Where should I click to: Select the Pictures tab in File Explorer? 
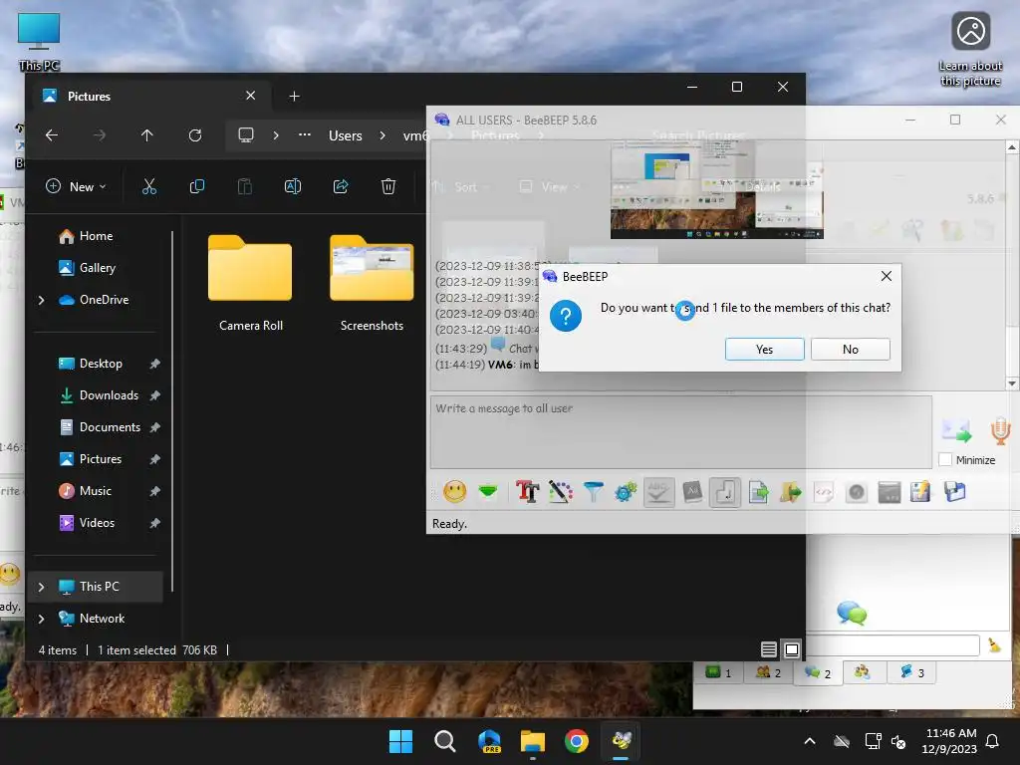click(149, 97)
